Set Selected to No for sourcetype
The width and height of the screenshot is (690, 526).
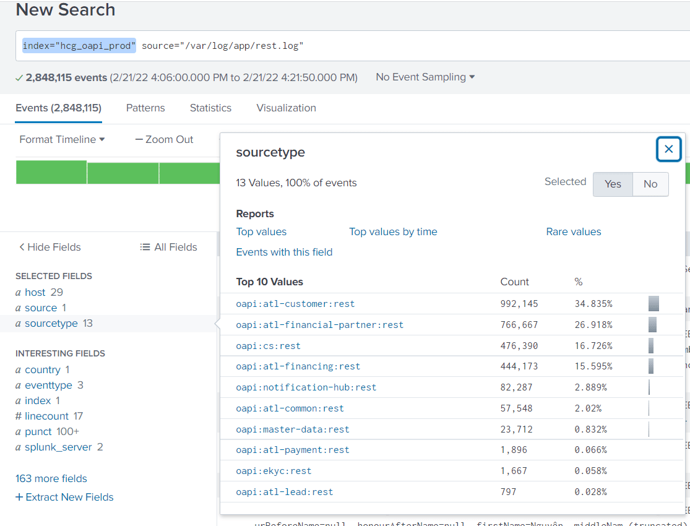[650, 184]
